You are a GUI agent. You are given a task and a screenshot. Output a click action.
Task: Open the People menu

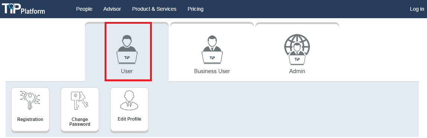pyautogui.click(x=84, y=9)
